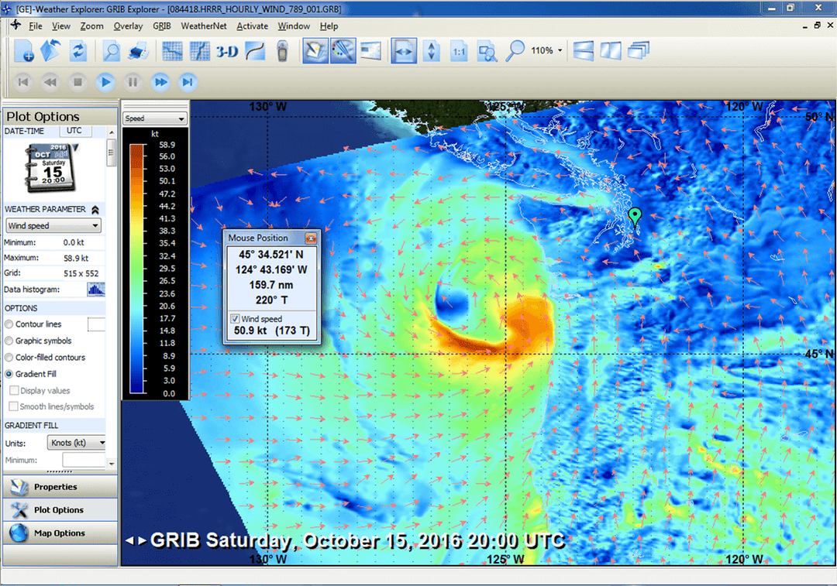
Task: Open the Wind speed parameter dropdown
Action: pyautogui.click(x=53, y=226)
